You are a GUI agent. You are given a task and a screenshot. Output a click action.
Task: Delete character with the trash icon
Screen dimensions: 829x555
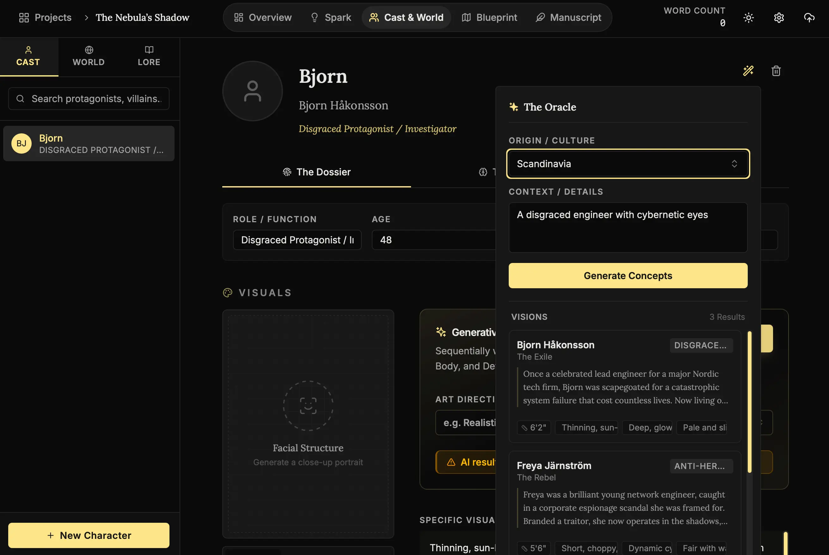click(776, 71)
